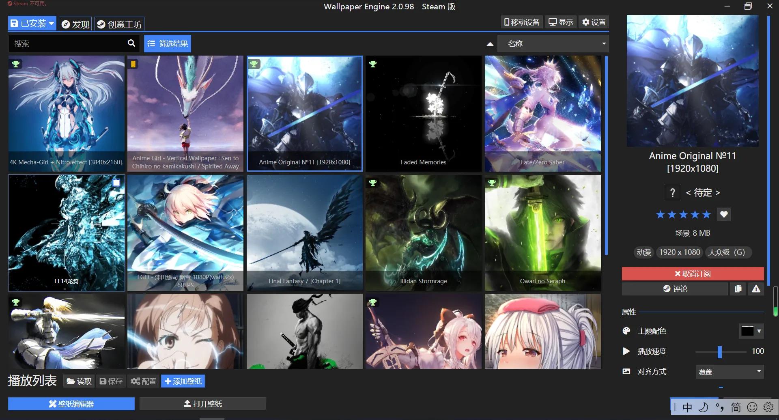Open the 设置 gear menu
This screenshot has height=420, width=779.
594,22
